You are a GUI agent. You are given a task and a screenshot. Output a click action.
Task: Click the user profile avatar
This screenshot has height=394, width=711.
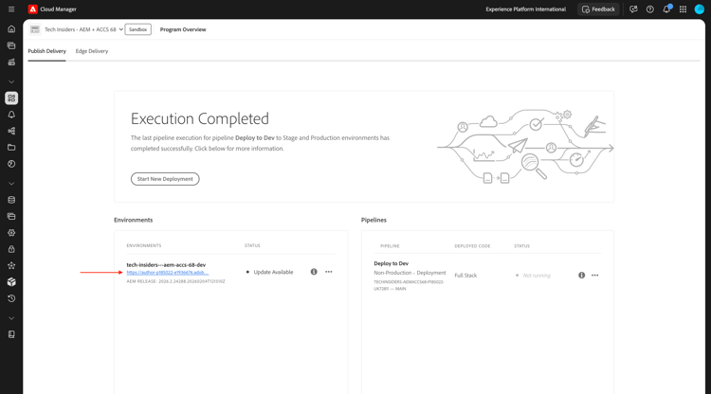pos(700,9)
